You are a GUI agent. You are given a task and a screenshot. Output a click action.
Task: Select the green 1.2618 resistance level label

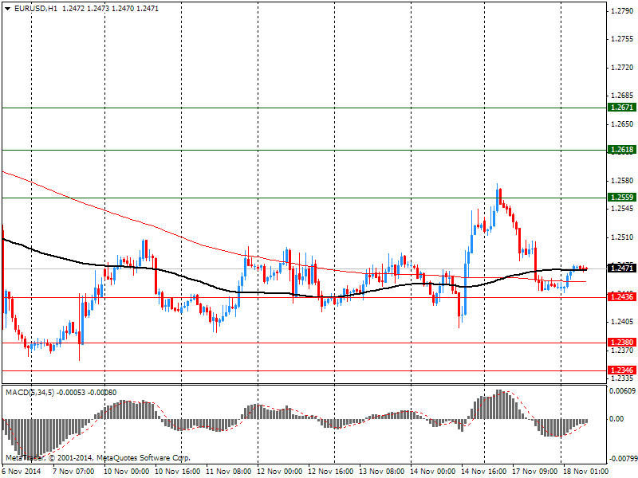tap(622, 150)
